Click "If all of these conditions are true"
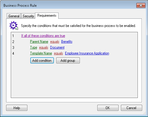The image size is (148, 117). coord(43,36)
